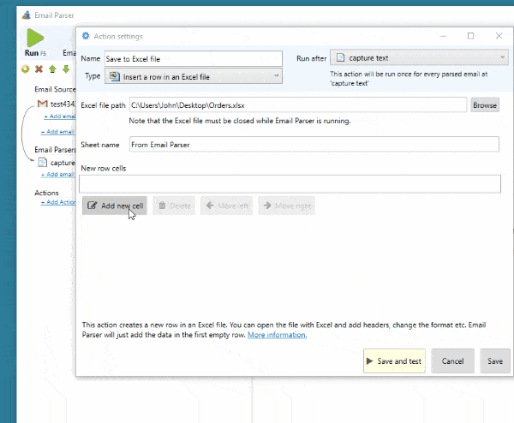
Task: Click the Action settings gear icon
Action: coord(86,36)
